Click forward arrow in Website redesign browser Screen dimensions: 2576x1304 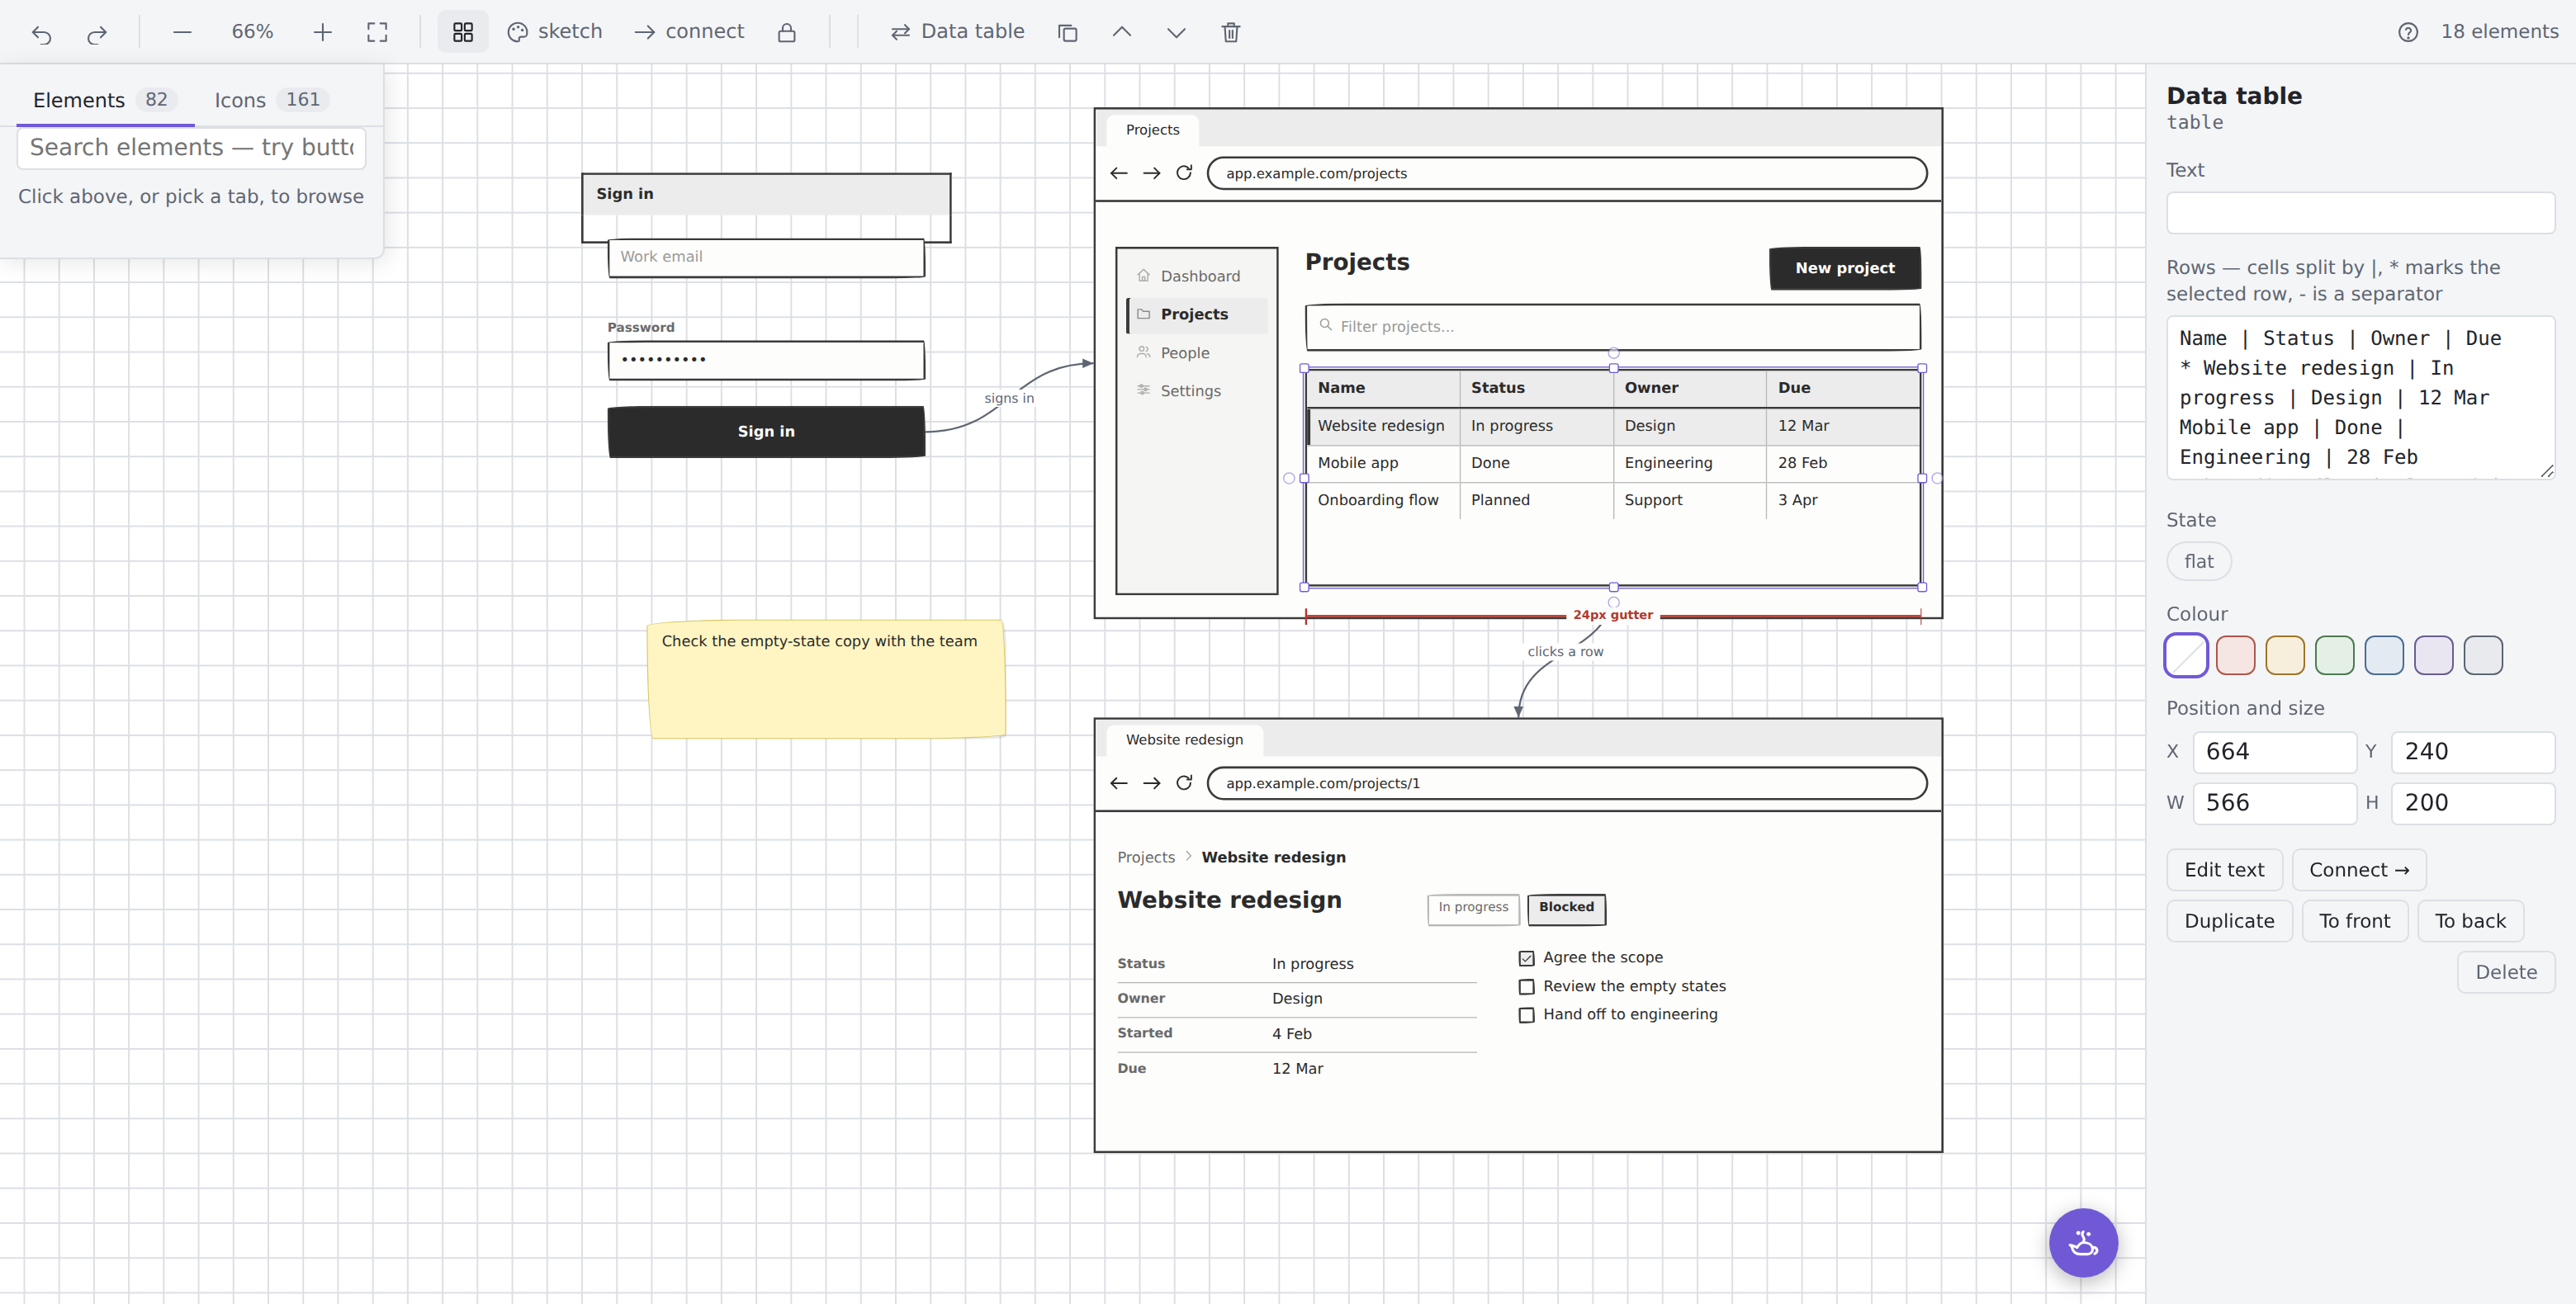pyautogui.click(x=1152, y=783)
